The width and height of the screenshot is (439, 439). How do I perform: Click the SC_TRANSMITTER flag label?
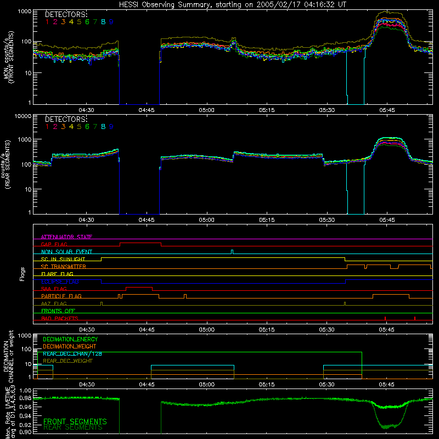(x=64, y=266)
